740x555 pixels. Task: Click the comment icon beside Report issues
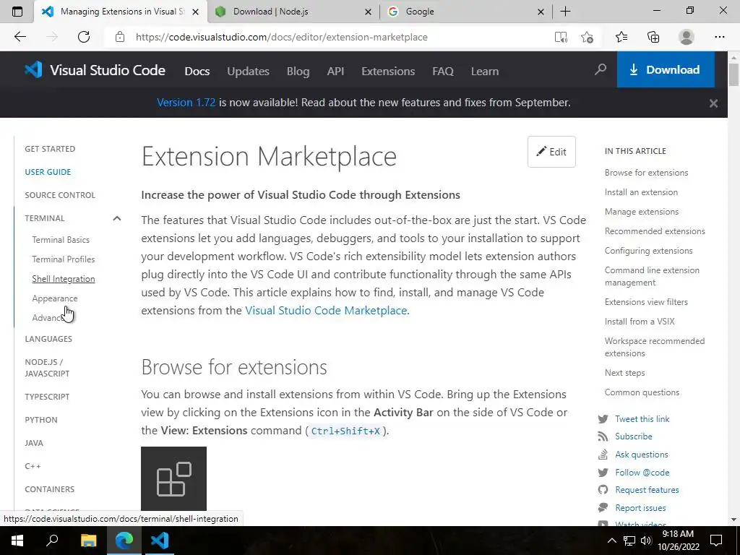603,508
